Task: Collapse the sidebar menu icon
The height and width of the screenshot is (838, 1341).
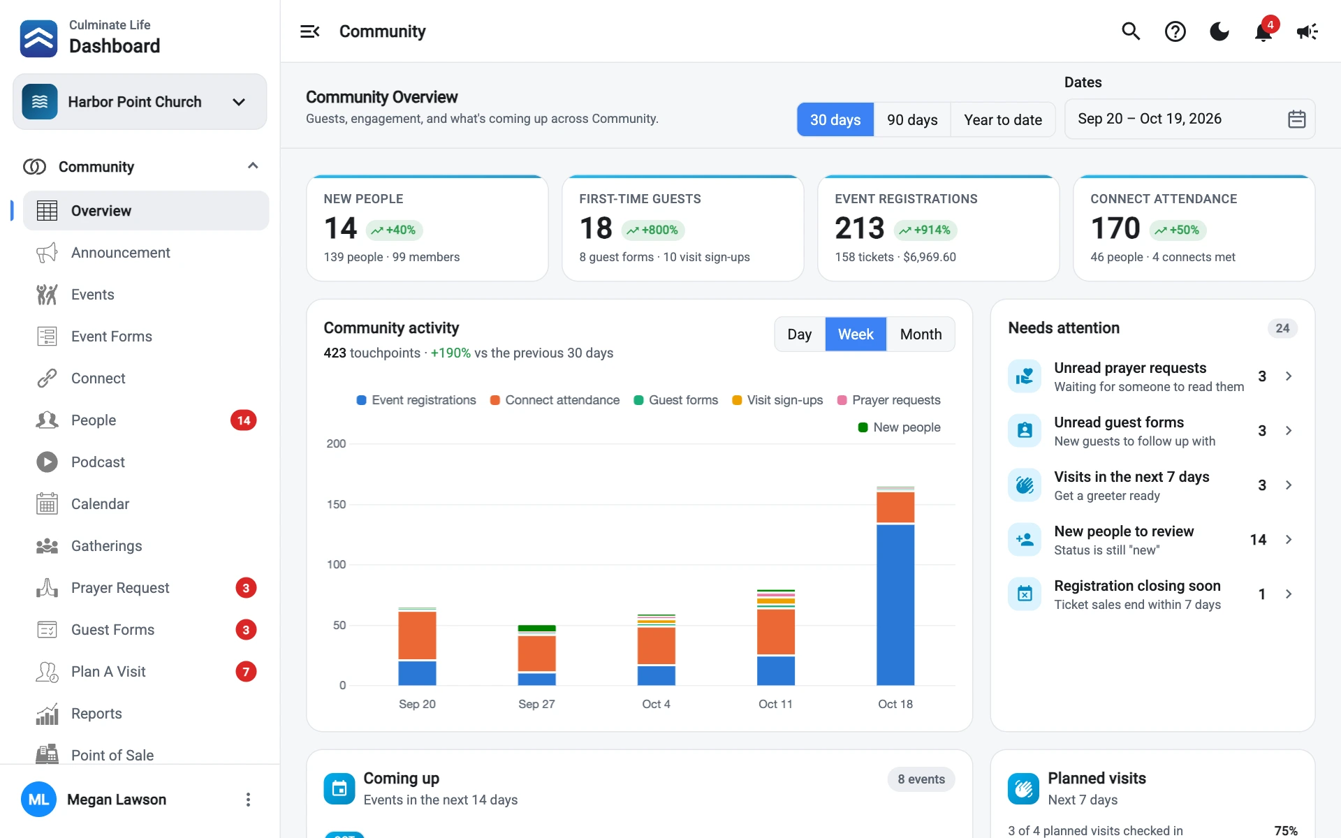Action: click(x=309, y=31)
